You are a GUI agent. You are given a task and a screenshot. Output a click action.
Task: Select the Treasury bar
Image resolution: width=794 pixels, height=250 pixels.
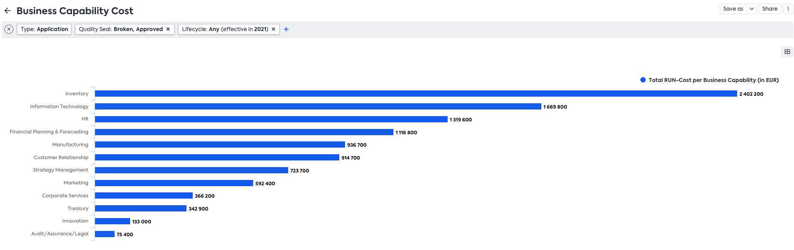tap(141, 208)
